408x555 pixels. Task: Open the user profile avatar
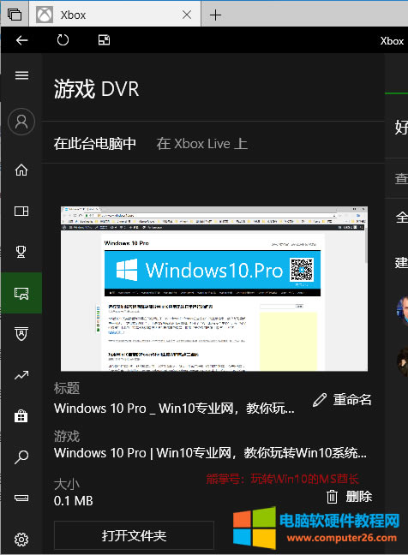pos(21,122)
